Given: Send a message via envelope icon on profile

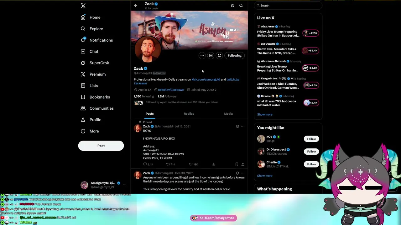Looking at the screenshot, I should [211, 56].
